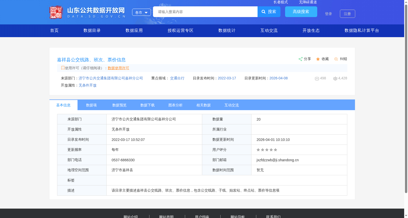Click the 注册 register button

[348, 14]
